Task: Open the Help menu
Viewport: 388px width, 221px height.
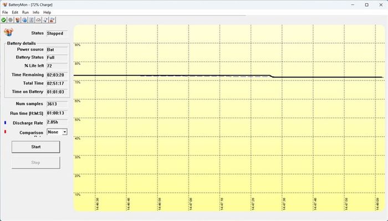Action: tap(47, 12)
